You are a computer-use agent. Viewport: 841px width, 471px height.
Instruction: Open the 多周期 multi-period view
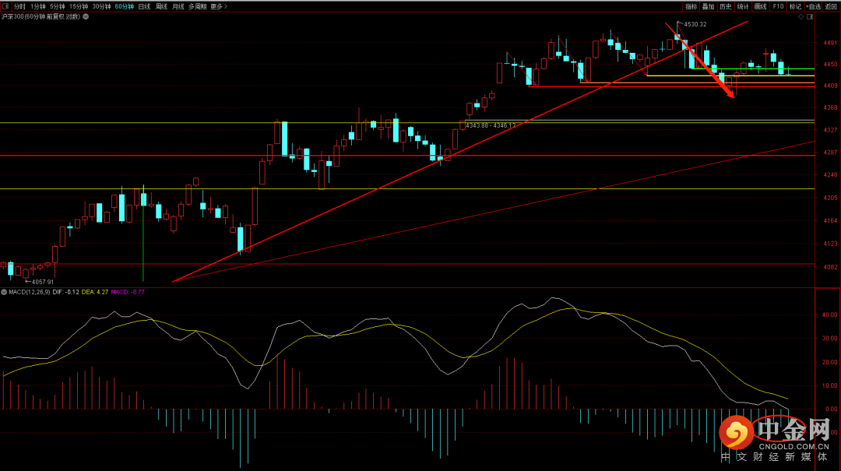click(197, 6)
